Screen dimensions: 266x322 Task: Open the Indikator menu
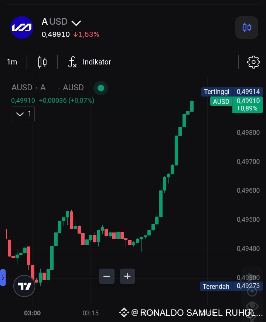click(x=97, y=62)
